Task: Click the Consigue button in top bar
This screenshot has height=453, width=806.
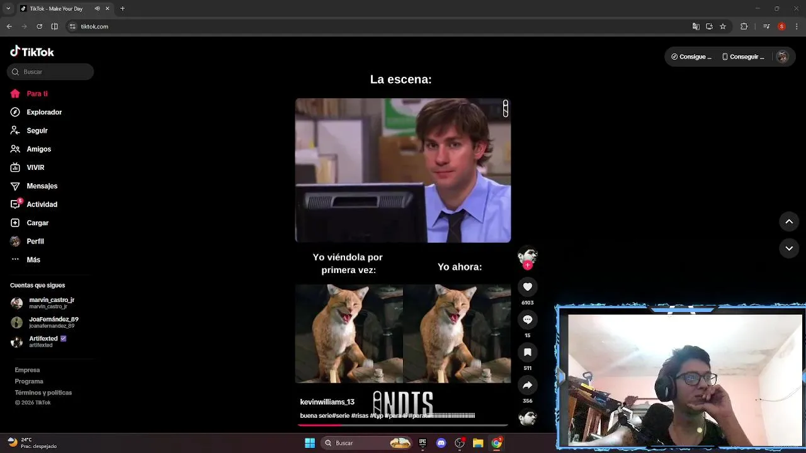Action: (x=691, y=57)
